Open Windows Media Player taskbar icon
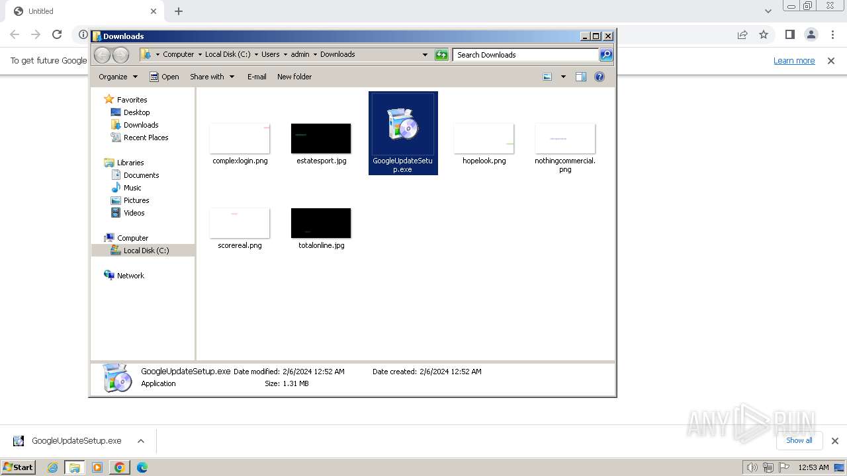This screenshot has width=847, height=476. 97,467
